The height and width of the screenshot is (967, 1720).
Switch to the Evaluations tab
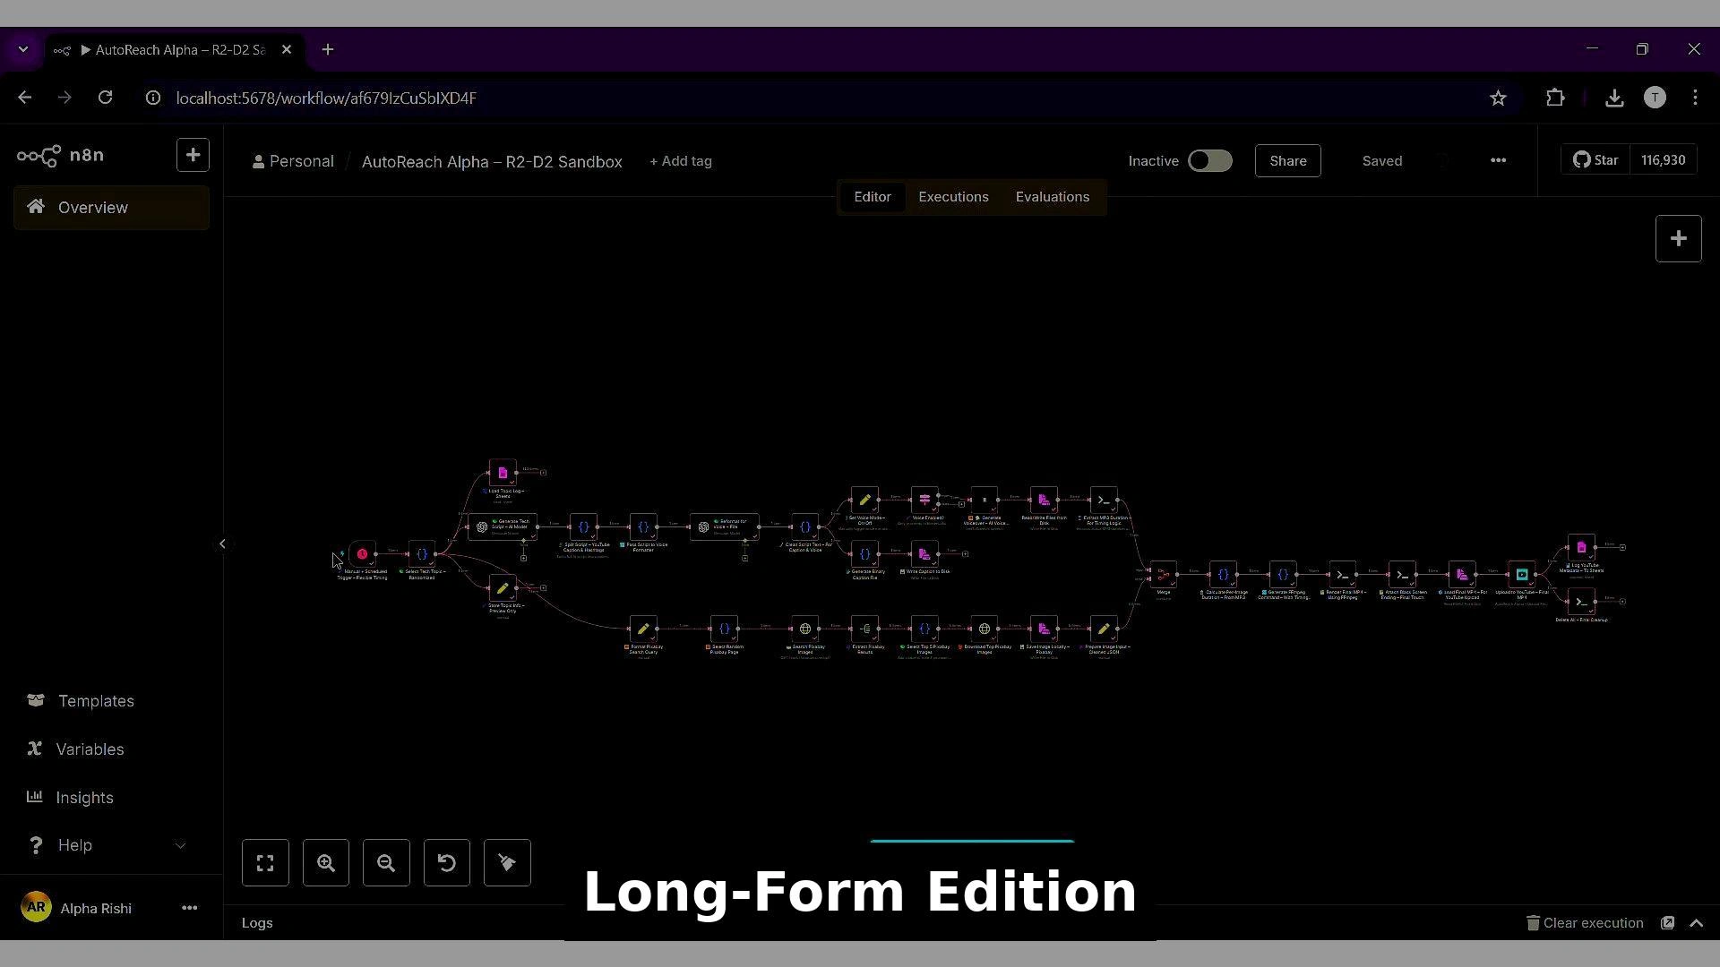coord(1052,197)
